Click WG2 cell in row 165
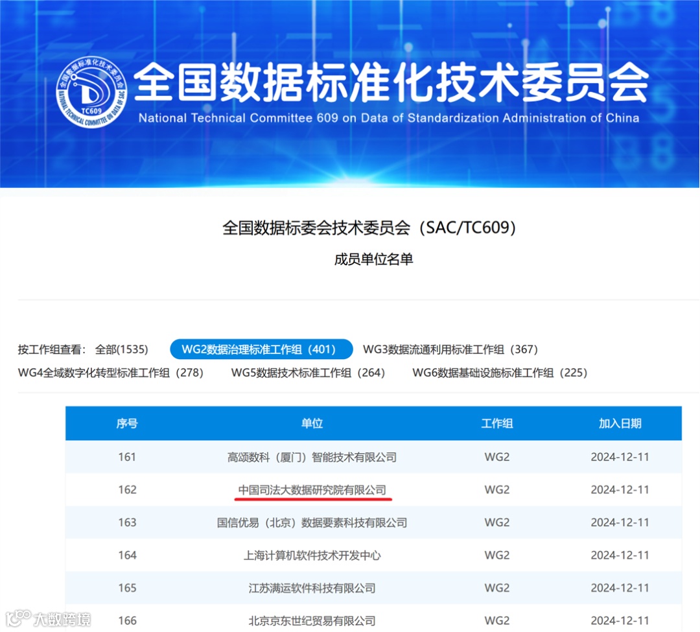The width and height of the screenshot is (700, 632). pyautogui.click(x=497, y=589)
